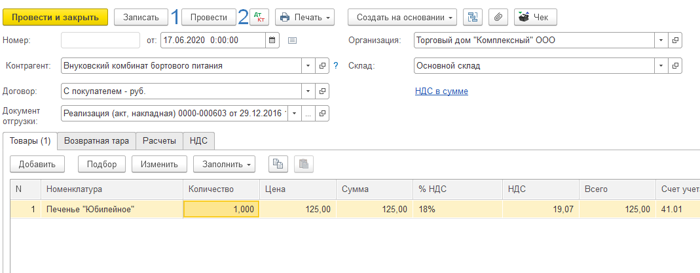The height and width of the screenshot is (273, 700).
Task: Copy rows icon in Товары toolbar
Action: click(x=278, y=164)
